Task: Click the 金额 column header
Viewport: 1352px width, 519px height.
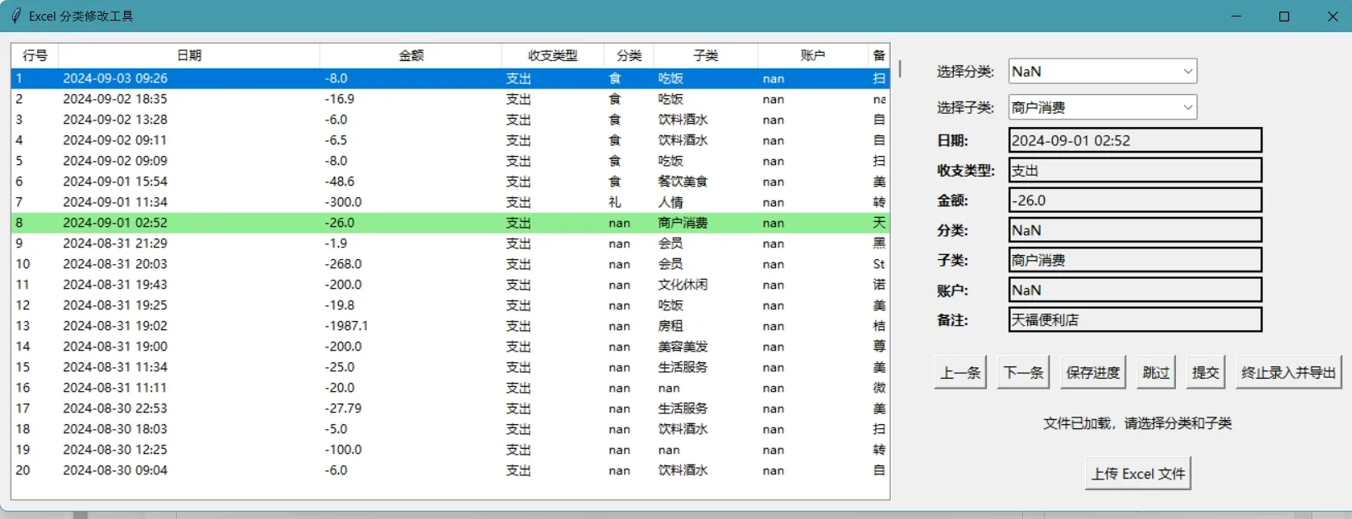Action: tap(411, 55)
